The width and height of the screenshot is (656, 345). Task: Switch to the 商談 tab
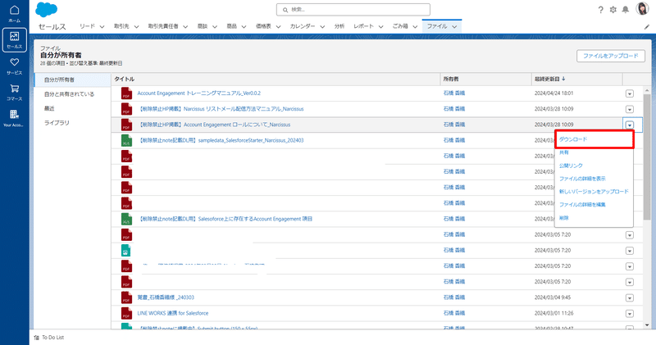click(203, 26)
